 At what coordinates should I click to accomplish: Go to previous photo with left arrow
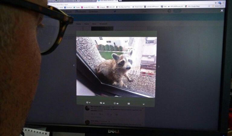[x=74, y=65]
